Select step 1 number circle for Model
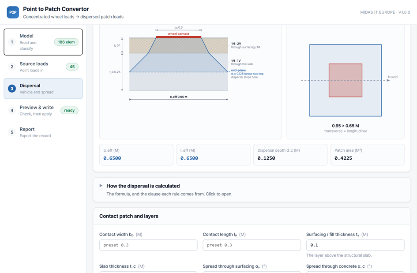Viewport: 417px width, 273px height. click(x=12, y=42)
